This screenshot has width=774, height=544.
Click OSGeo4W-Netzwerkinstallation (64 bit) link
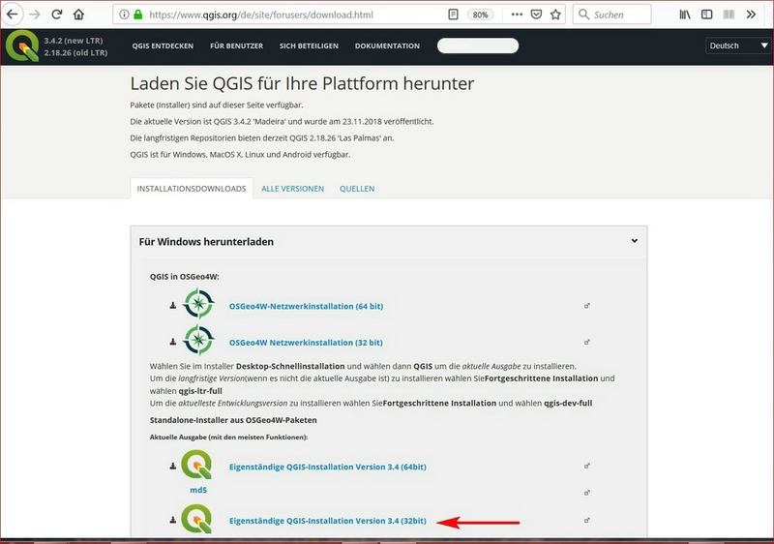(x=306, y=306)
